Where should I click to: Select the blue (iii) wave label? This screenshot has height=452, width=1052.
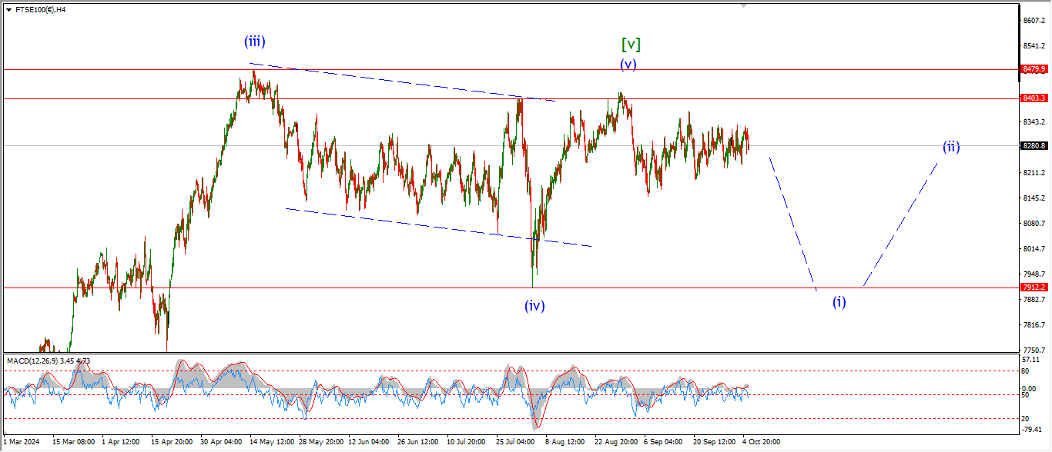pos(255,42)
